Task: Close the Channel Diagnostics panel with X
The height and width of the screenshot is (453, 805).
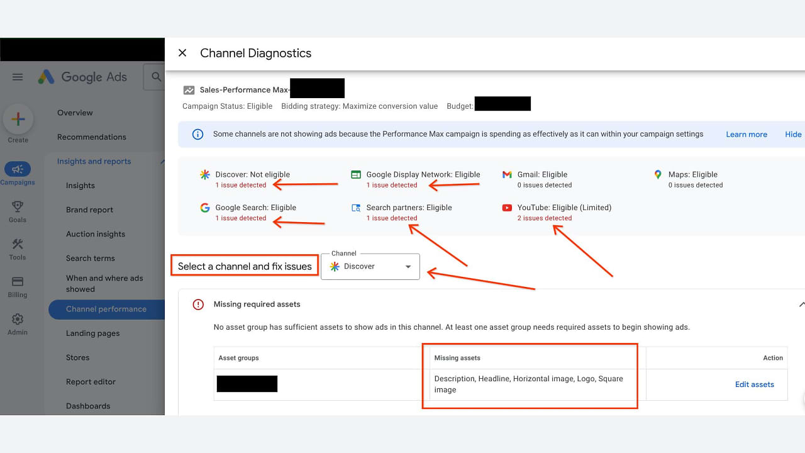Action: 182,53
